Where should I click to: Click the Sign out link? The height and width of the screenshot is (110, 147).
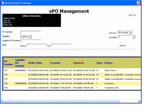[132, 15]
